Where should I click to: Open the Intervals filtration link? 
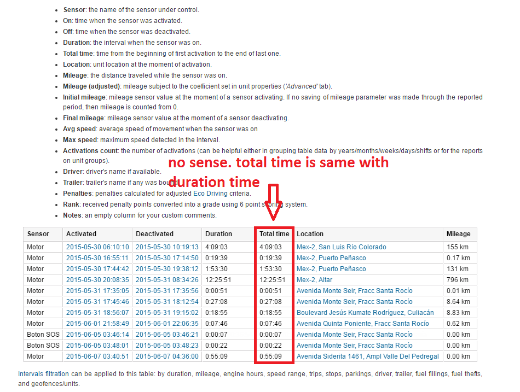point(43,375)
